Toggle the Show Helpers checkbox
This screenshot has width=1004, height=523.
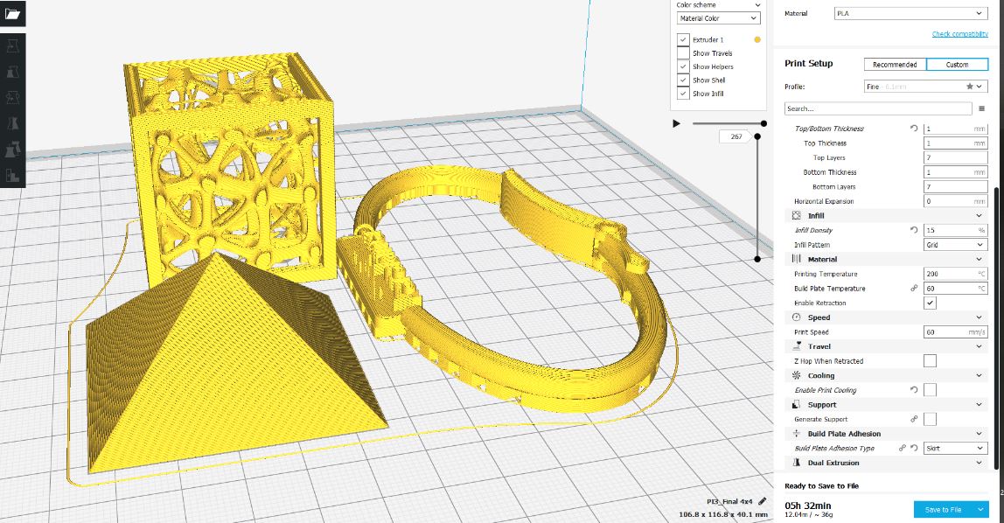[683, 66]
